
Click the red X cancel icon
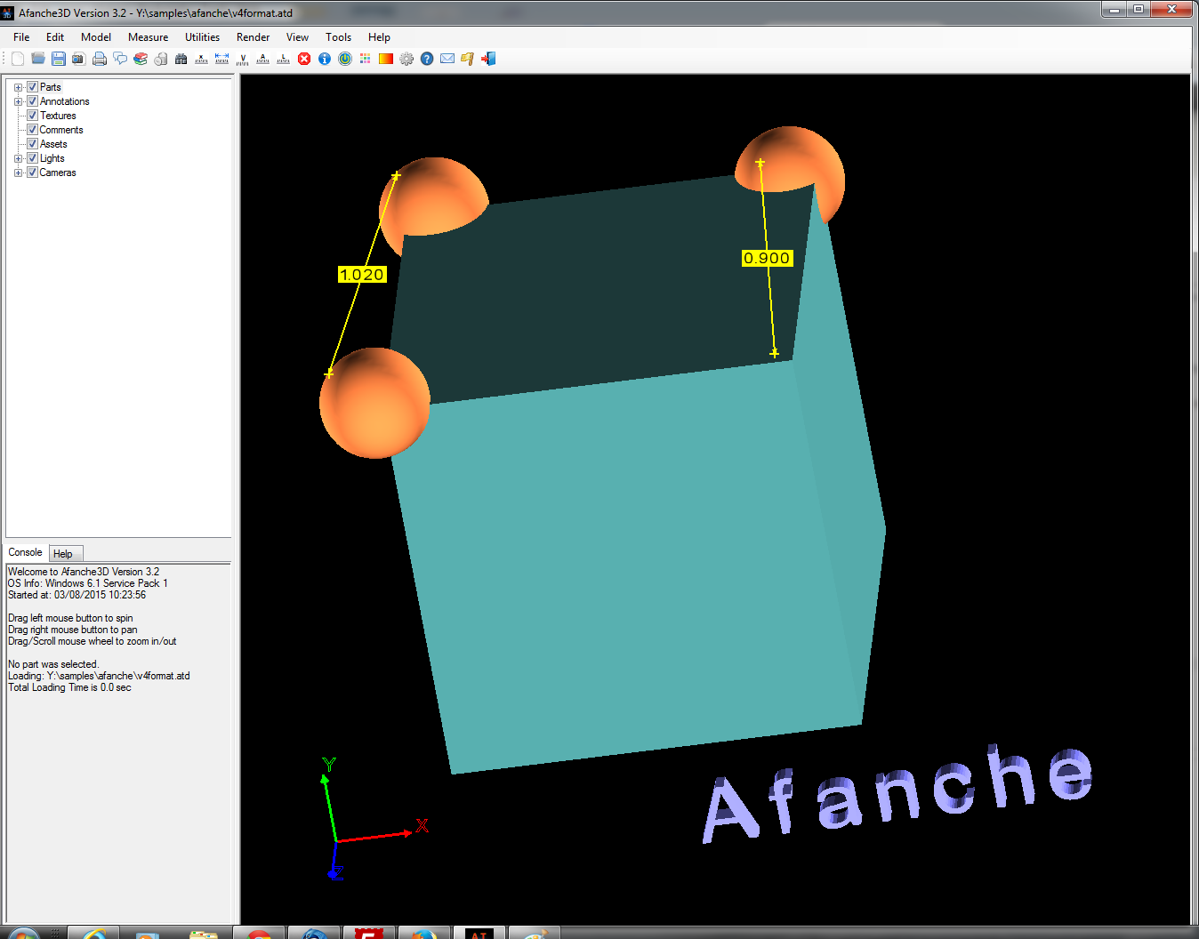[304, 59]
